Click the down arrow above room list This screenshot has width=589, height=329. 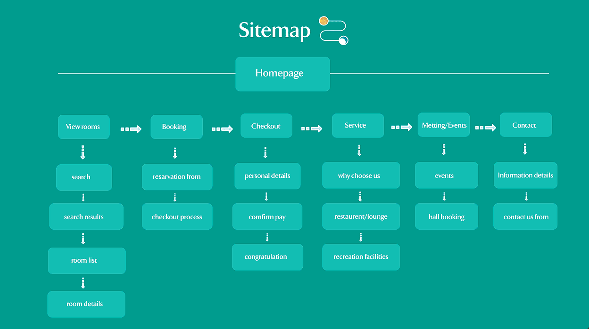83,239
